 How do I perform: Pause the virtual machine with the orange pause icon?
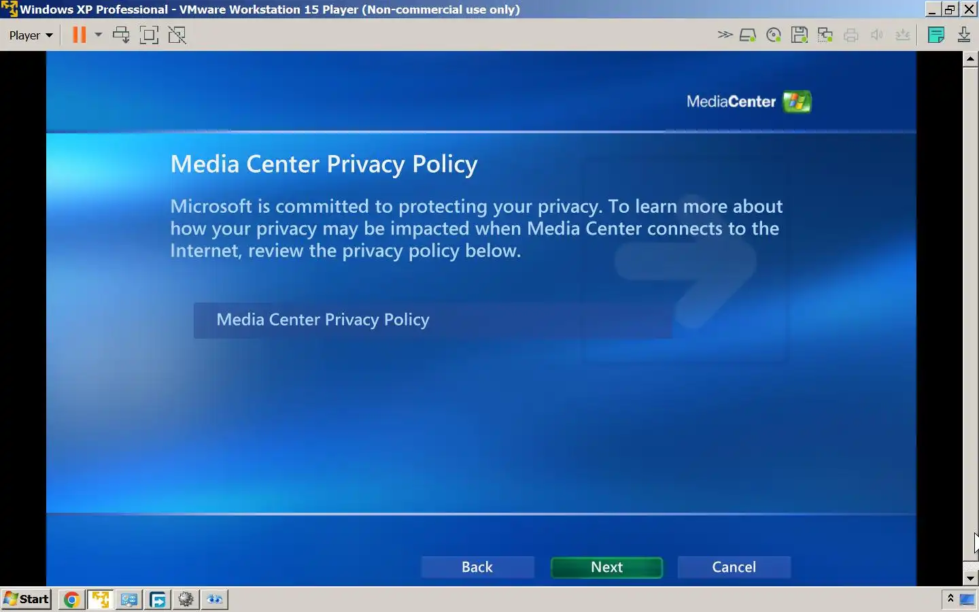[x=80, y=35]
